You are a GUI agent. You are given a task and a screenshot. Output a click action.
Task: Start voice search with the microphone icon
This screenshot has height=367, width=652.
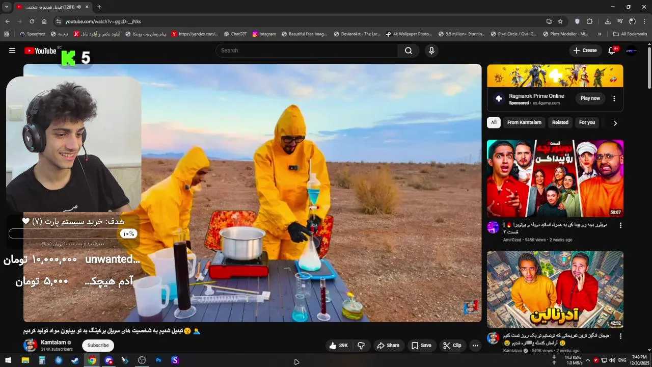point(431,50)
